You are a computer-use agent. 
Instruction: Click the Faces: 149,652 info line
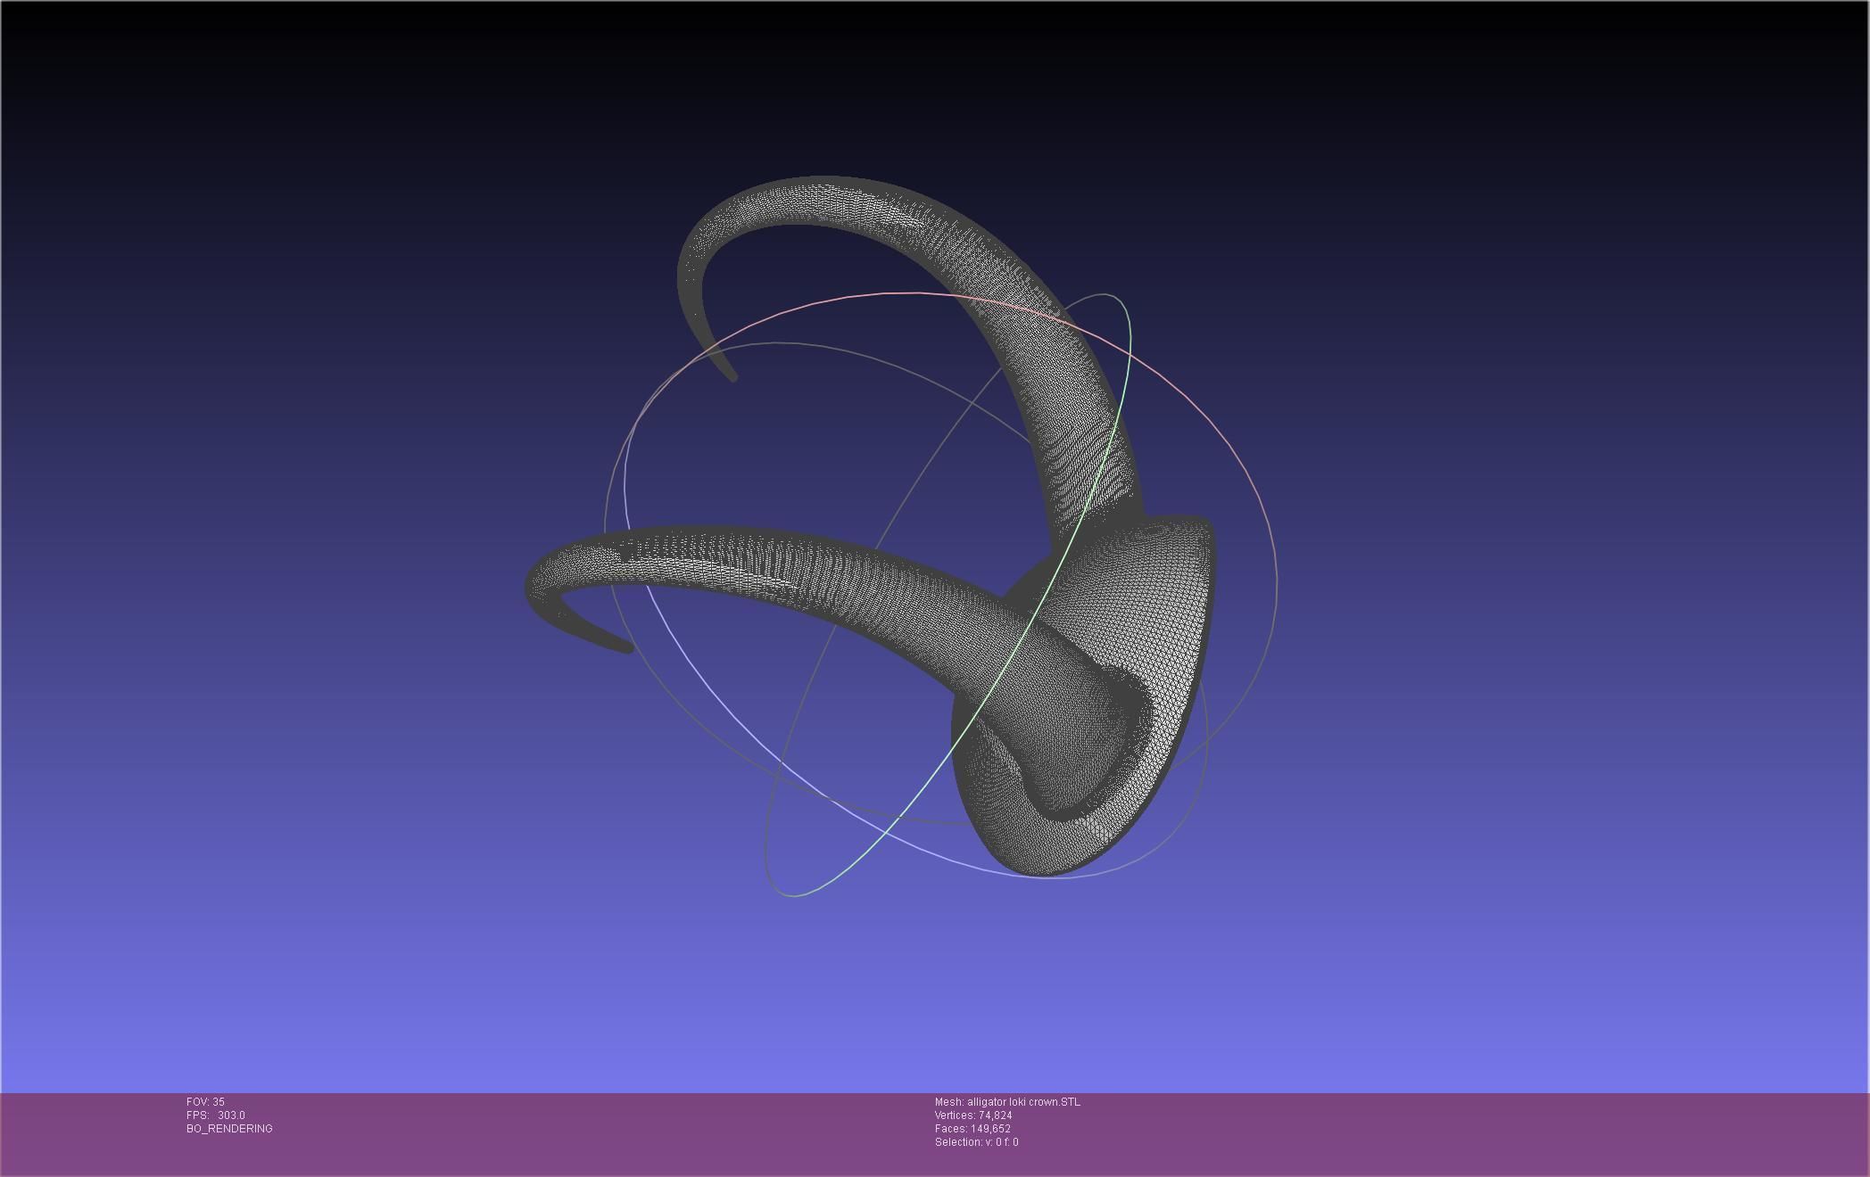[x=972, y=1129]
